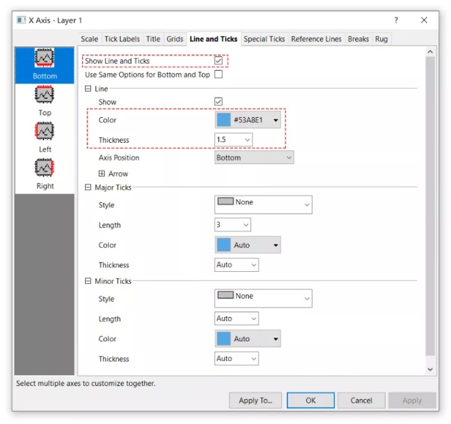Collapse the Major Ticks section
The height and width of the screenshot is (424, 451).
click(x=88, y=187)
